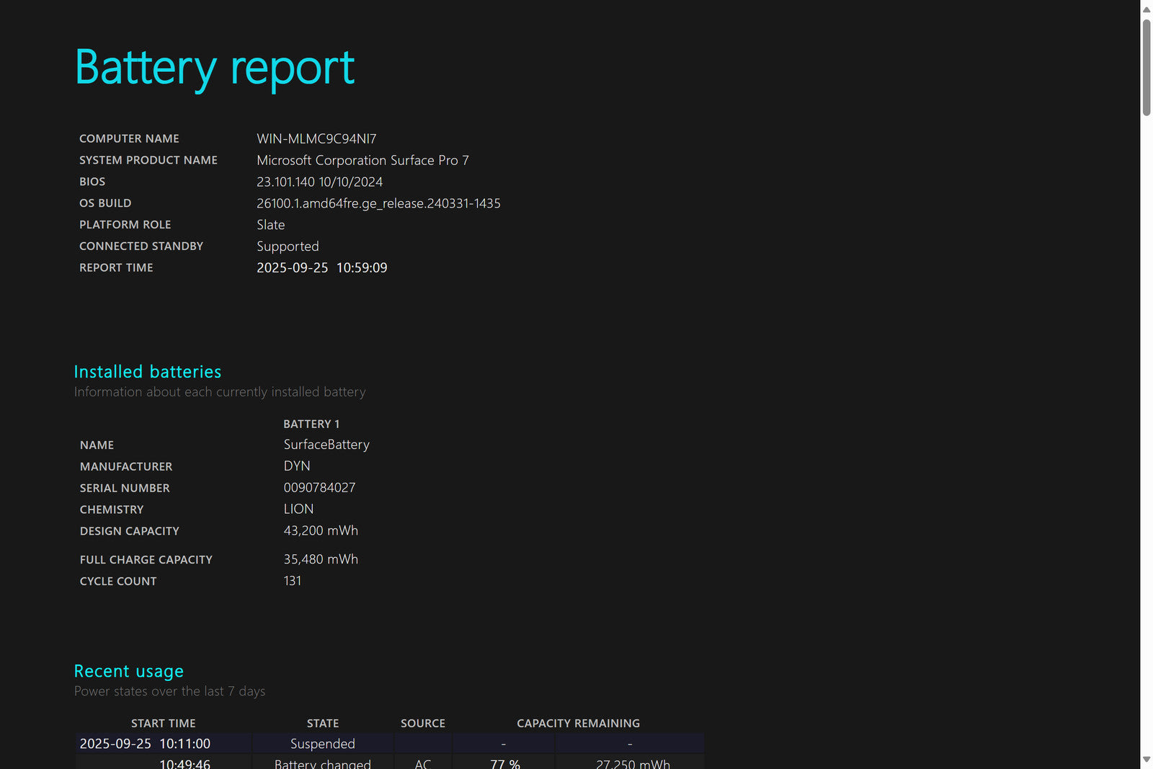Click the scrollbar up arrow
1153x769 pixels.
pos(1146,9)
